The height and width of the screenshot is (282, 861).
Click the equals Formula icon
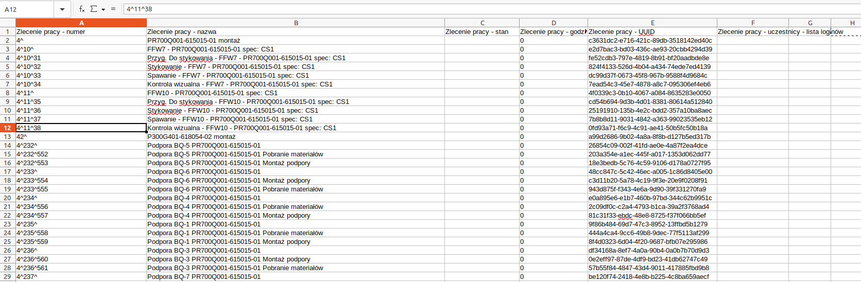click(113, 9)
